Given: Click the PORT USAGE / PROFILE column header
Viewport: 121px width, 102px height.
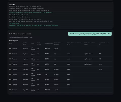Looking at the screenshot, I should [x=58, y=44].
